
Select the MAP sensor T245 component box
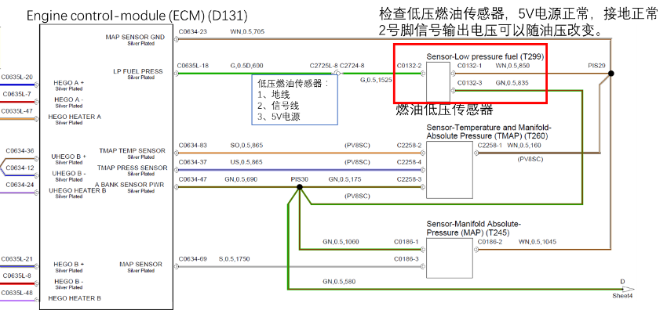tap(449, 258)
